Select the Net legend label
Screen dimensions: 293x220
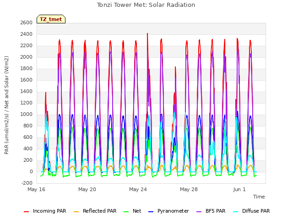(x=137, y=211)
